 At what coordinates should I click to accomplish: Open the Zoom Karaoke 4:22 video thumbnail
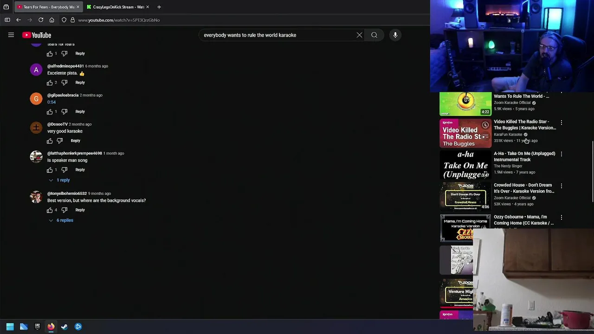465,104
